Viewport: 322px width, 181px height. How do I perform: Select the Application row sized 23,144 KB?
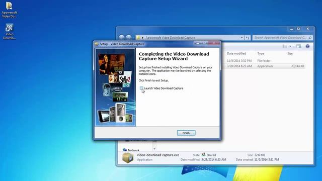264,66
